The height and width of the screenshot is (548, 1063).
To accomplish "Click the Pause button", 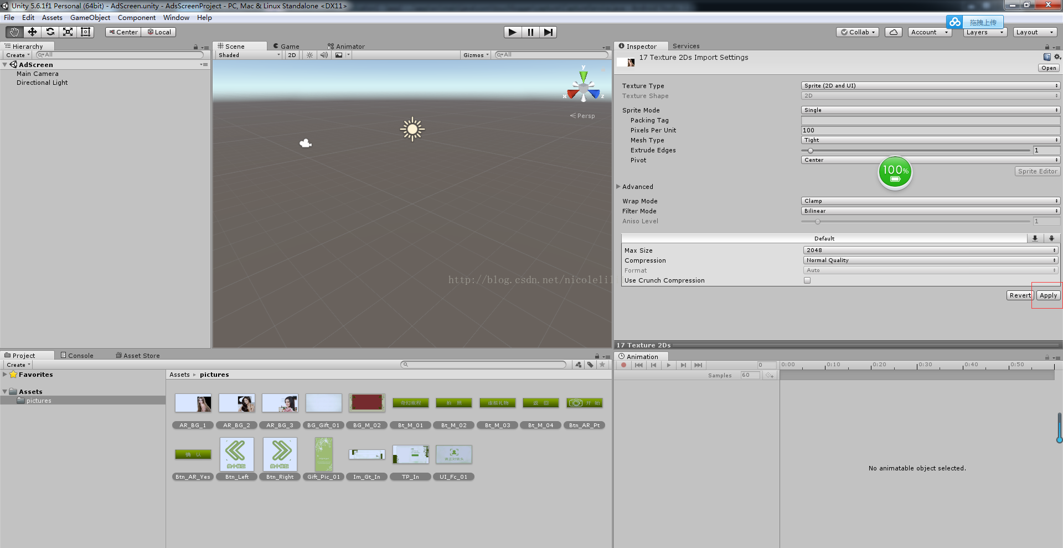I will (530, 32).
